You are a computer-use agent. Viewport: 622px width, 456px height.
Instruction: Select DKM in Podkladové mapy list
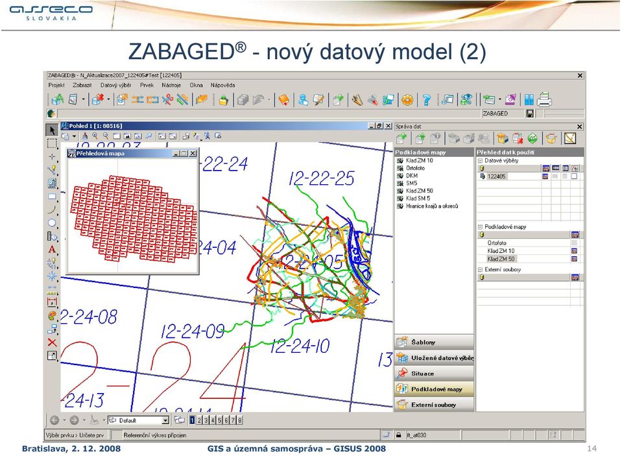412,175
